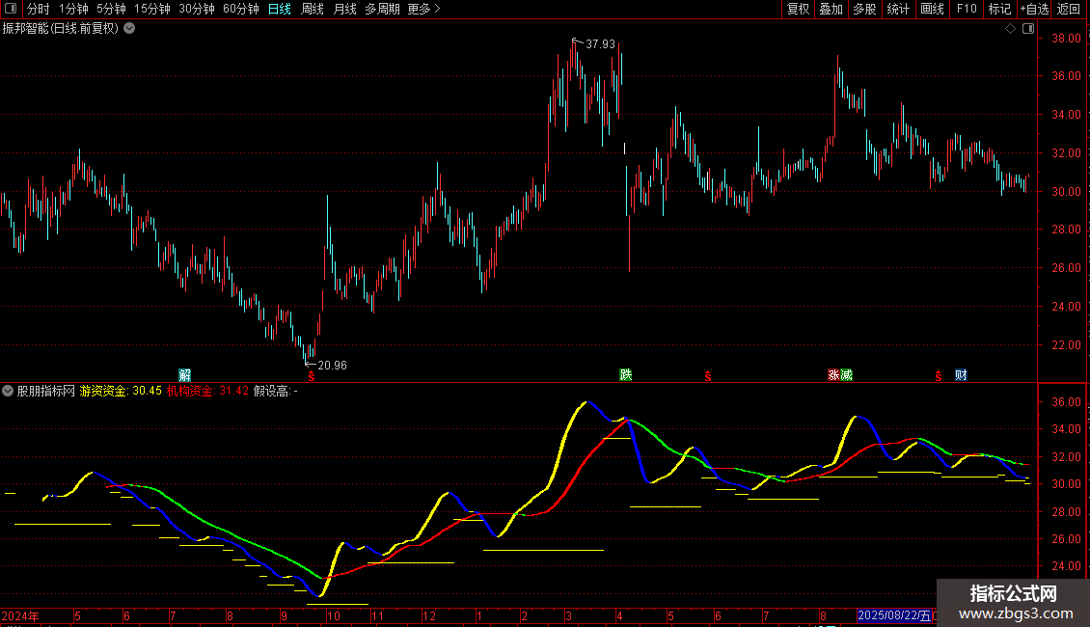
Task: Click 机构资金: 31.42 indicator value
Action: (207, 391)
